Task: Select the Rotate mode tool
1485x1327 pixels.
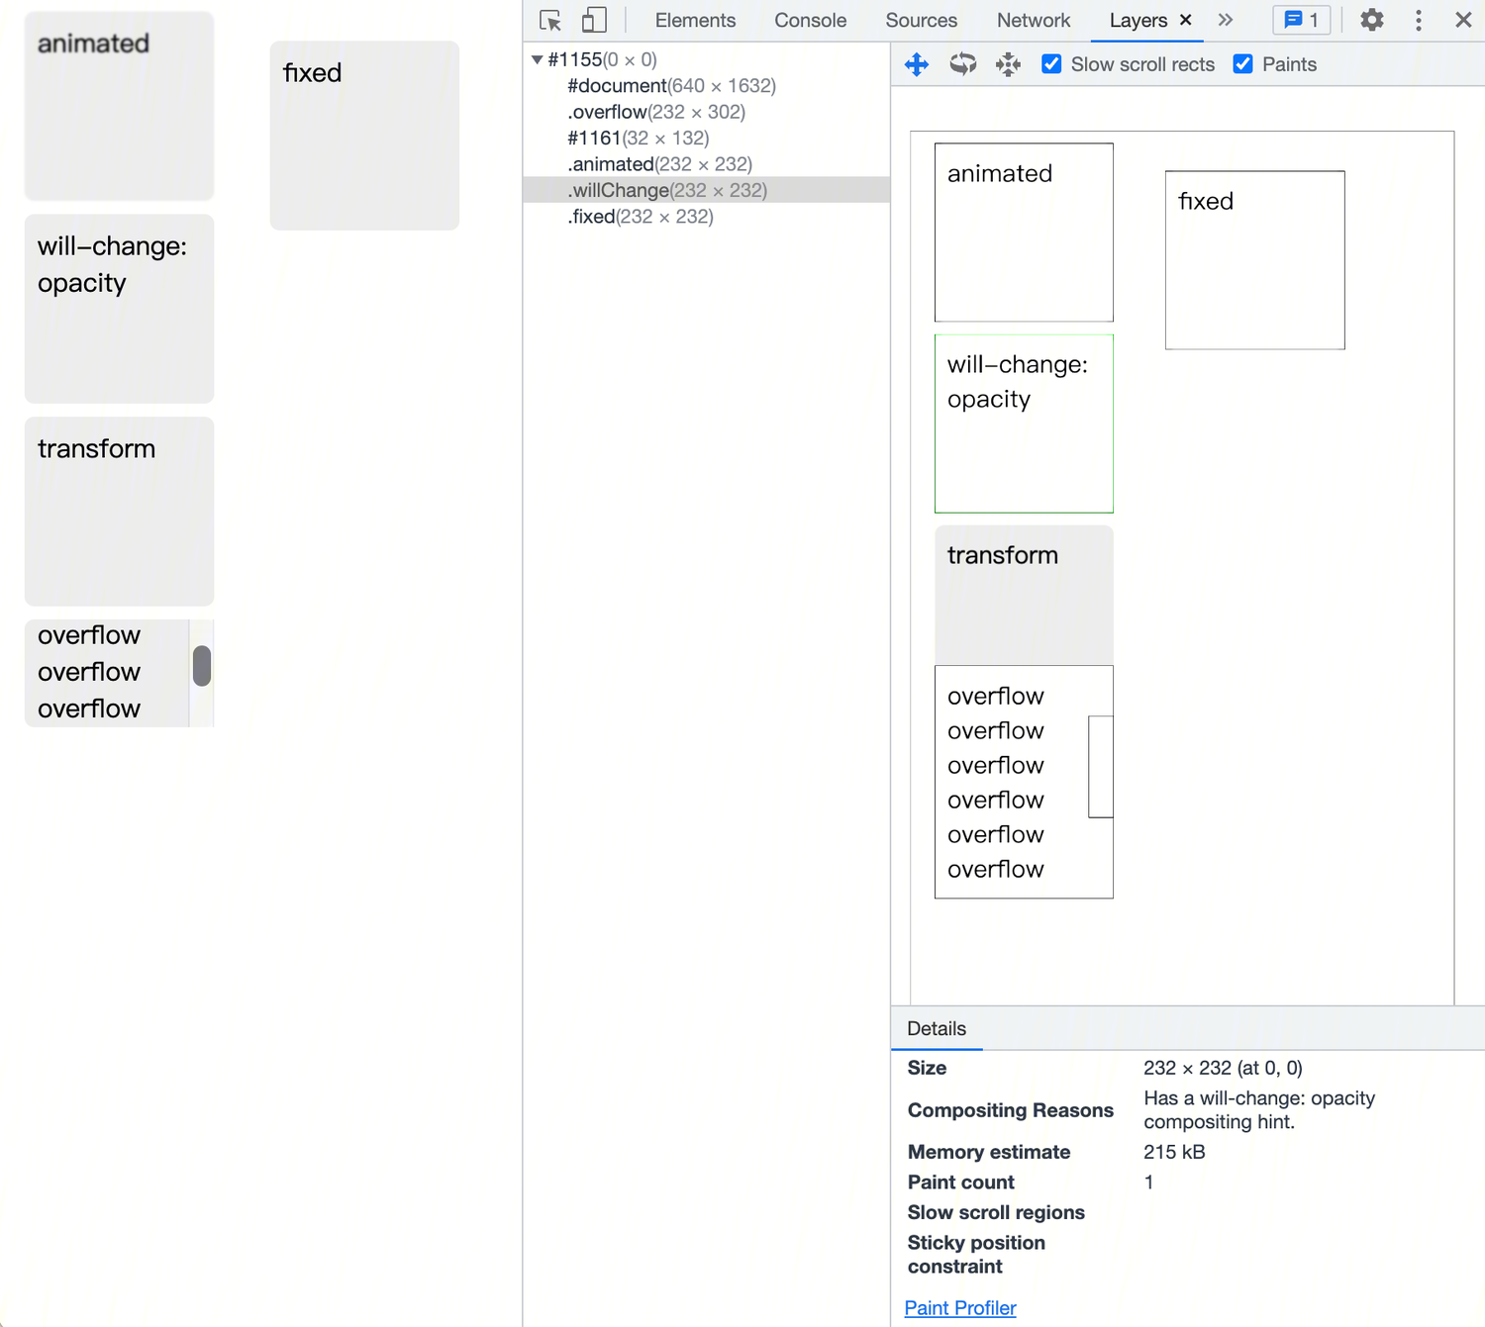Action: tap(962, 65)
